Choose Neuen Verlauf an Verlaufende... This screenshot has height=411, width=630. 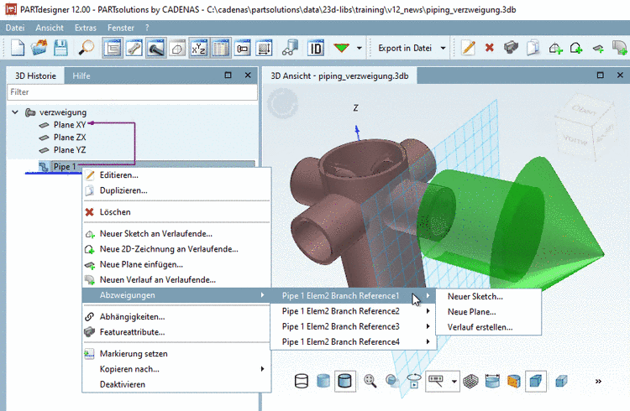[x=176, y=279]
